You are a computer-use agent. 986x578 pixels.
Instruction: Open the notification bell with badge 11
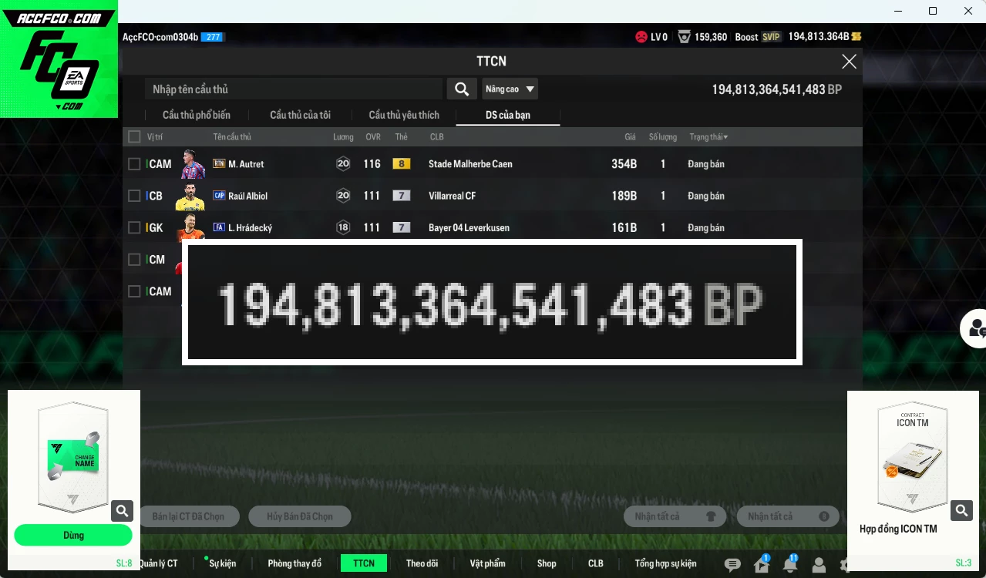click(790, 564)
